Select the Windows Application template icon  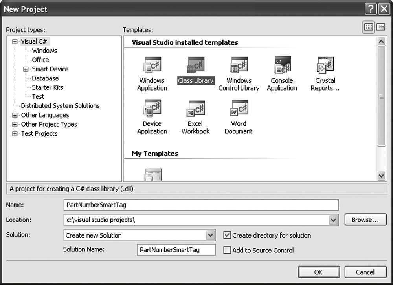[152, 65]
